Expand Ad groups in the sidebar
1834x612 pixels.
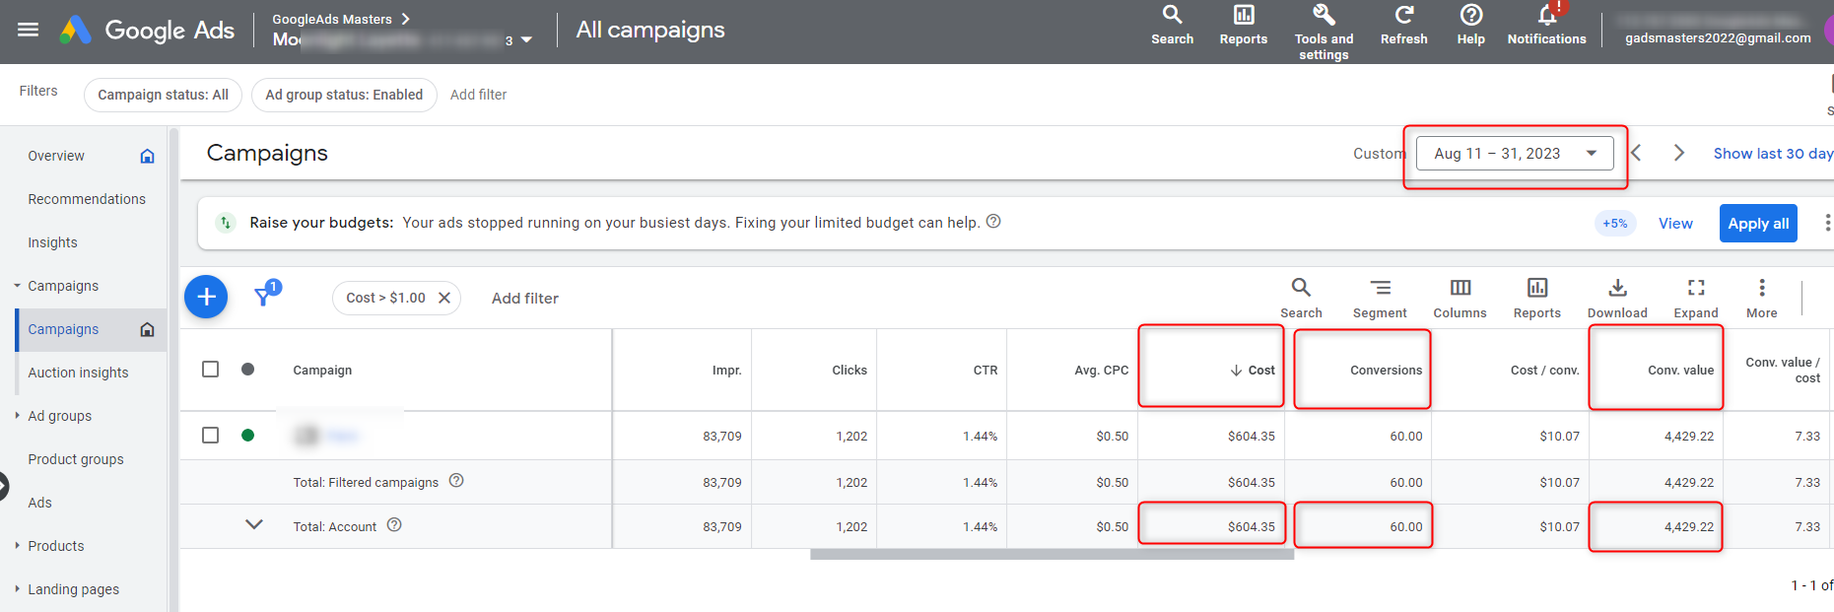coord(17,416)
